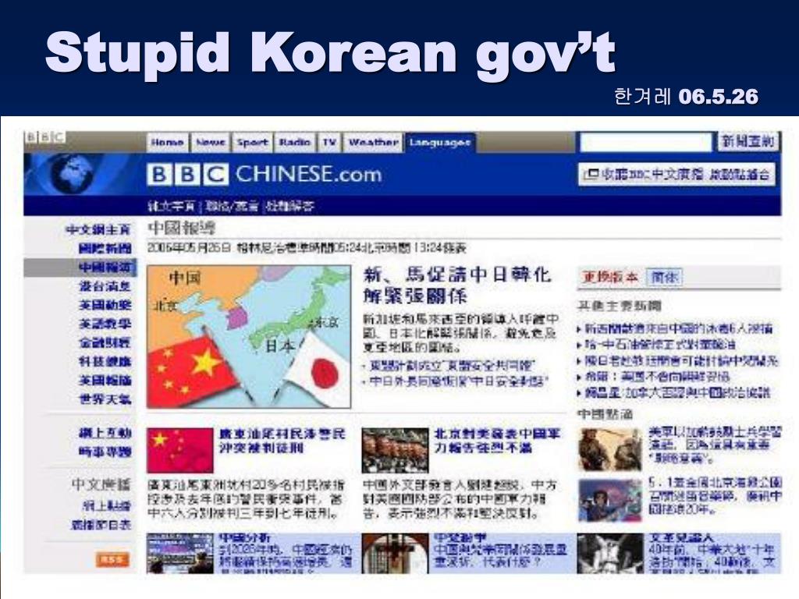
Task: Open the 北京對美發表中國軍力報告強烈不滿 headline
Action: [497, 441]
